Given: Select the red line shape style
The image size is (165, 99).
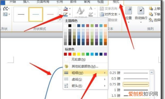Looking at the screenshot, I should coord(50,14).
